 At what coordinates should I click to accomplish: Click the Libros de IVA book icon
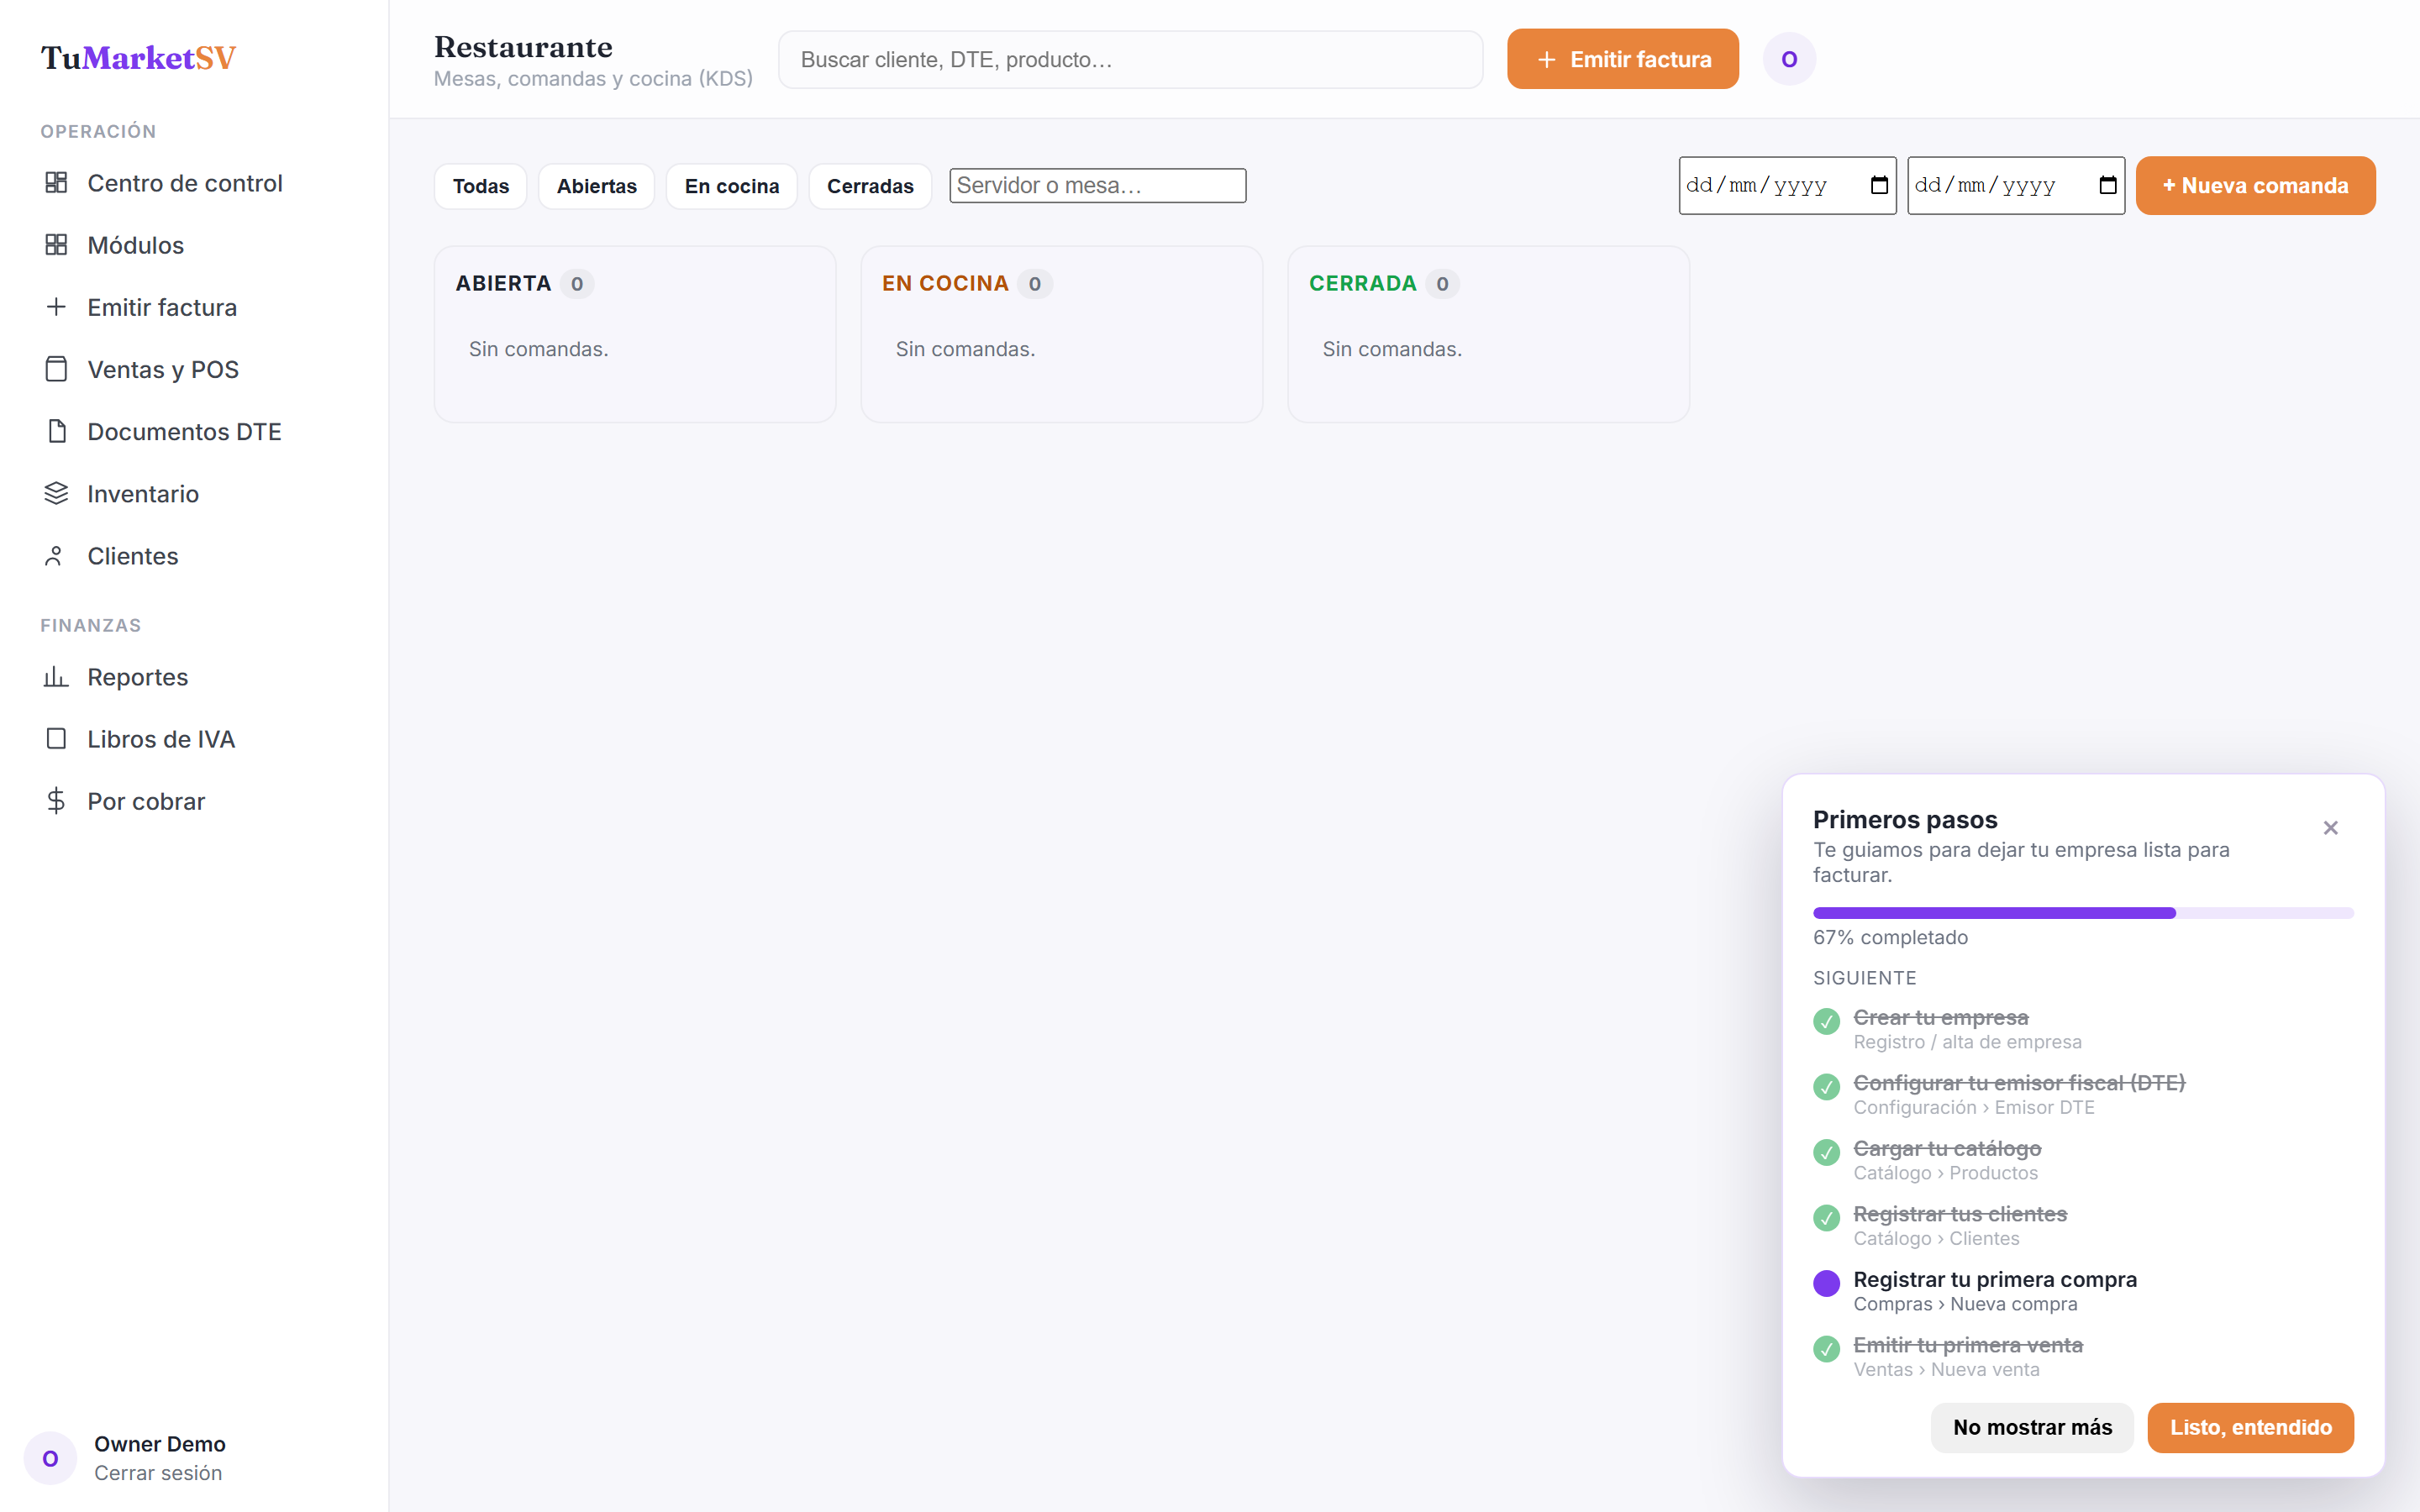coord(56,739)
